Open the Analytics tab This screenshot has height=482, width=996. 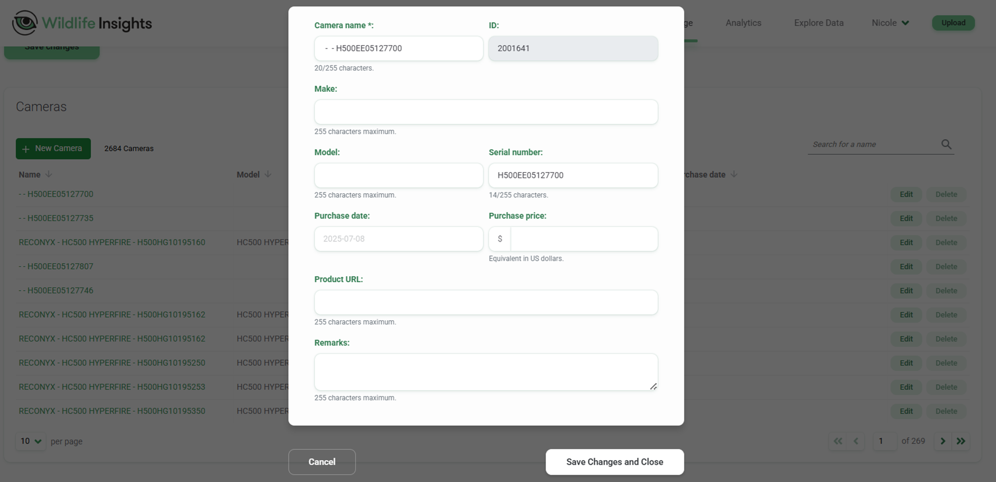[743, 23]
